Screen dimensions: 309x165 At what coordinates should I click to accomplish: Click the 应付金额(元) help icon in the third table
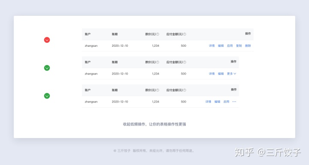click(185, 90)
